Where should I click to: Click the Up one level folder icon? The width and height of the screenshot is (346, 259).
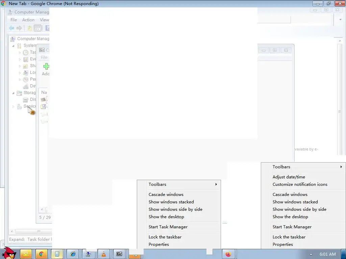[x=30, y=28]
